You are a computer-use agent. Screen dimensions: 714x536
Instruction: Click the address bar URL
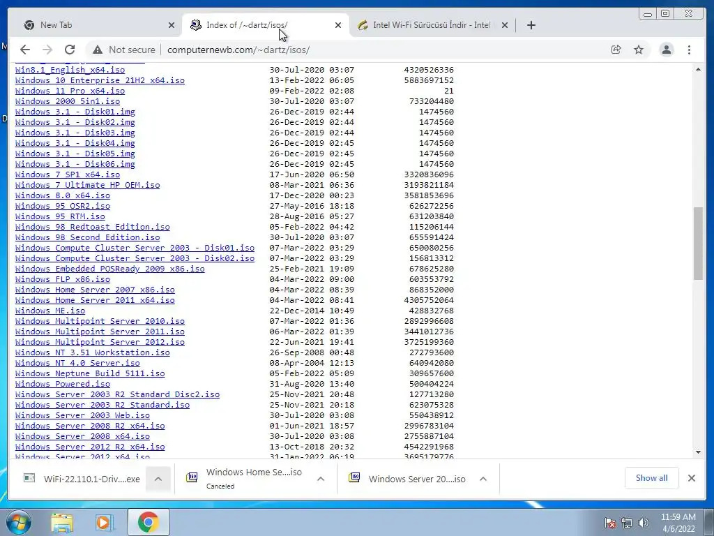pos(238,50)
